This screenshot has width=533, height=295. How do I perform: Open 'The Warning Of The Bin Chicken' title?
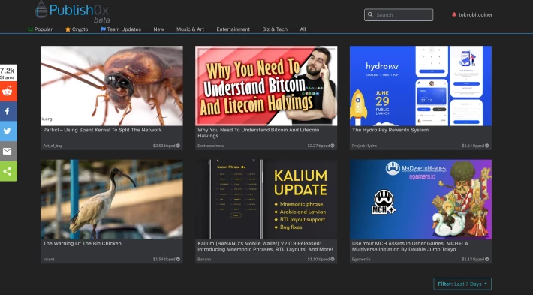[82, 243]
